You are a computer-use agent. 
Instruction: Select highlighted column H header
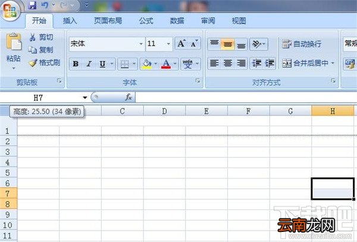[x=333, y=112]
